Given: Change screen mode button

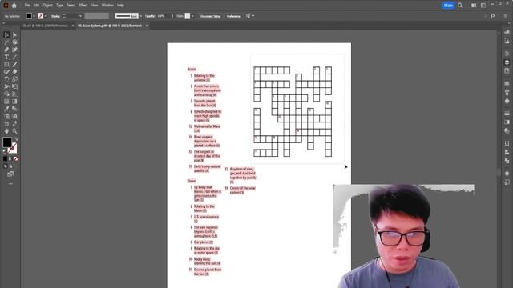Looking at the screenshot, I should 10,174.
